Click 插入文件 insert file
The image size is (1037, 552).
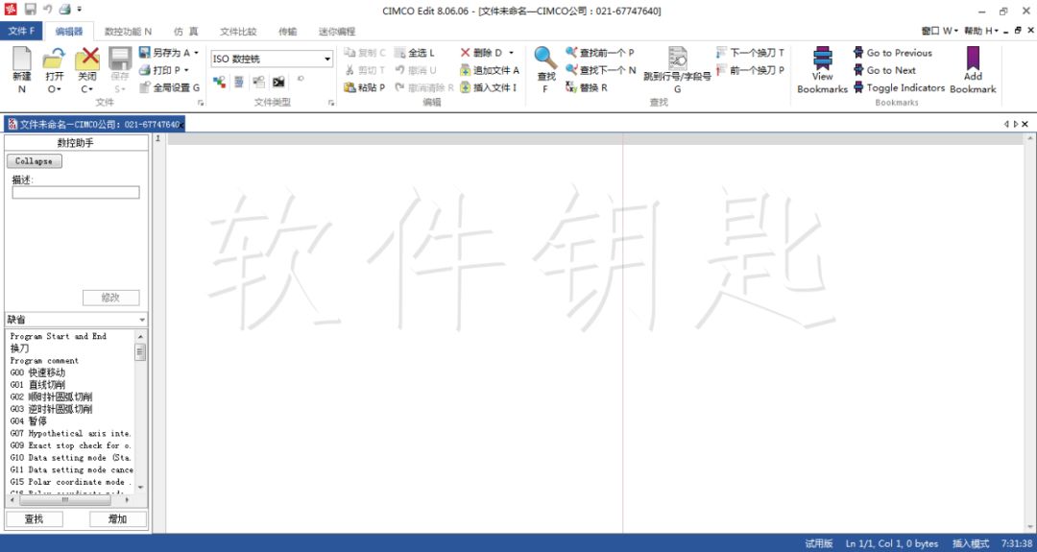point(488,87)
